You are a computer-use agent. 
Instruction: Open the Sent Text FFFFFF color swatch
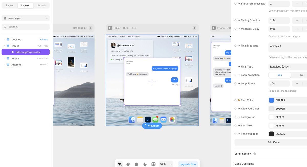271,126
